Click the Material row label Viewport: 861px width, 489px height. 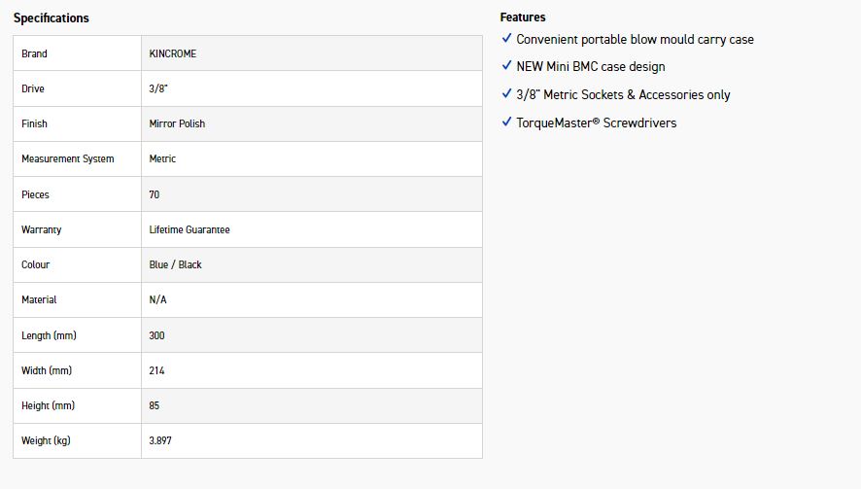(39, 299)
